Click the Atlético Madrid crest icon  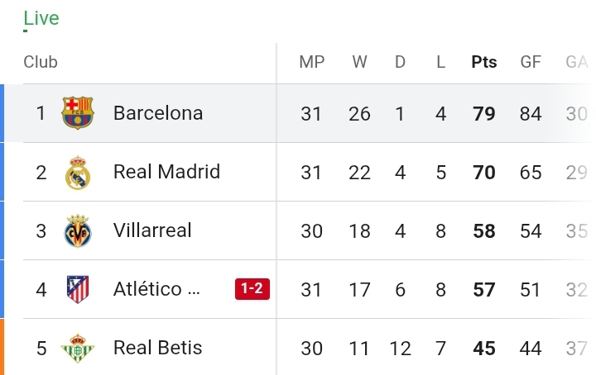click(79, 290)
